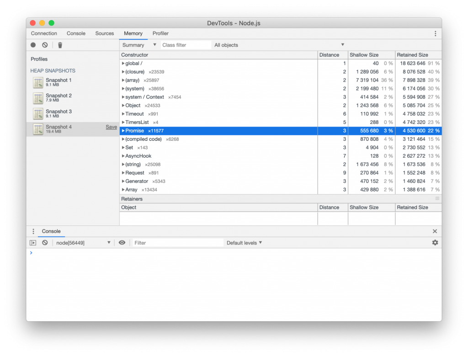
Task: Select Snapshot 3 icon in profiles
Action: click(x=38, y=114)
